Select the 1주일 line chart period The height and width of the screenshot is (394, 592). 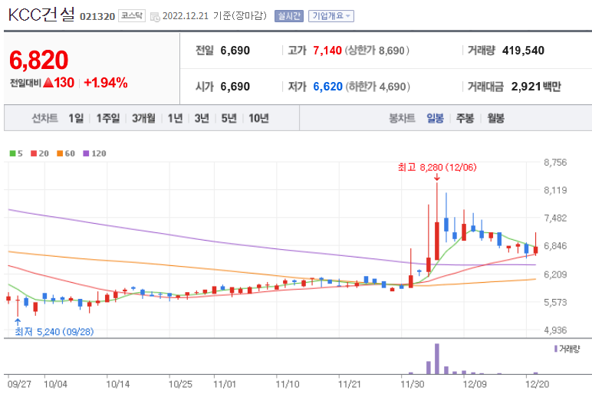(x=108, y=118)
